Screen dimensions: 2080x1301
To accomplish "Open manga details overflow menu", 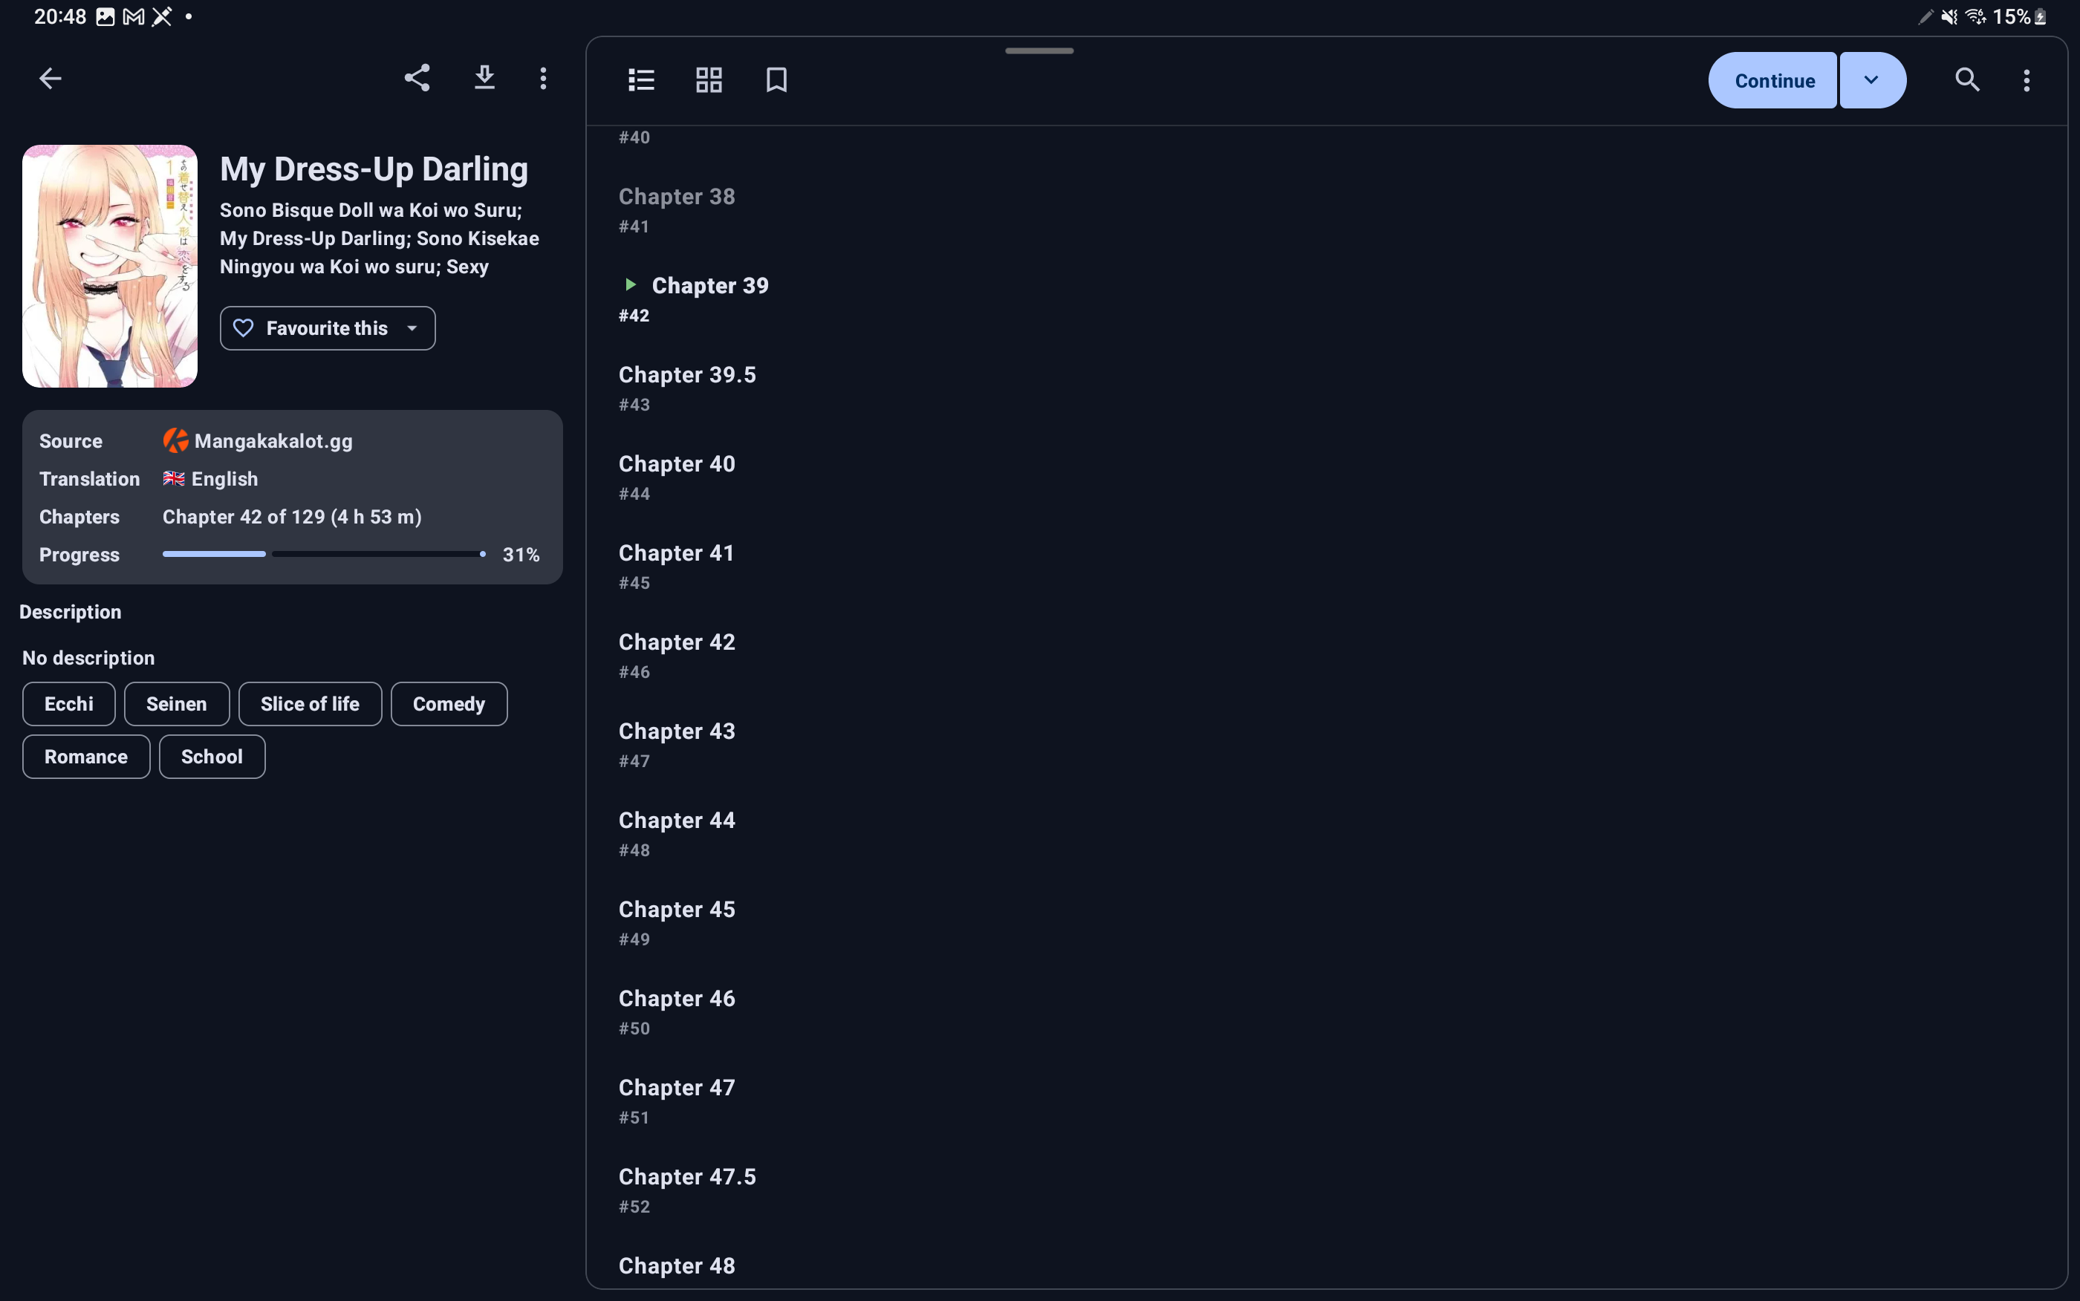I will (543, 79).
